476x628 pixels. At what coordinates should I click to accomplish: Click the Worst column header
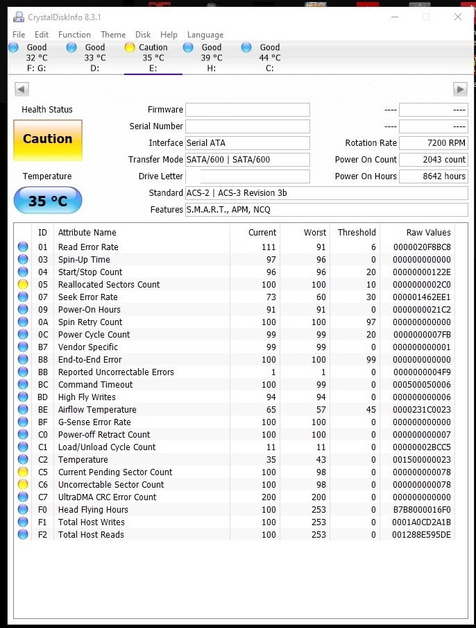coord(305,232)
